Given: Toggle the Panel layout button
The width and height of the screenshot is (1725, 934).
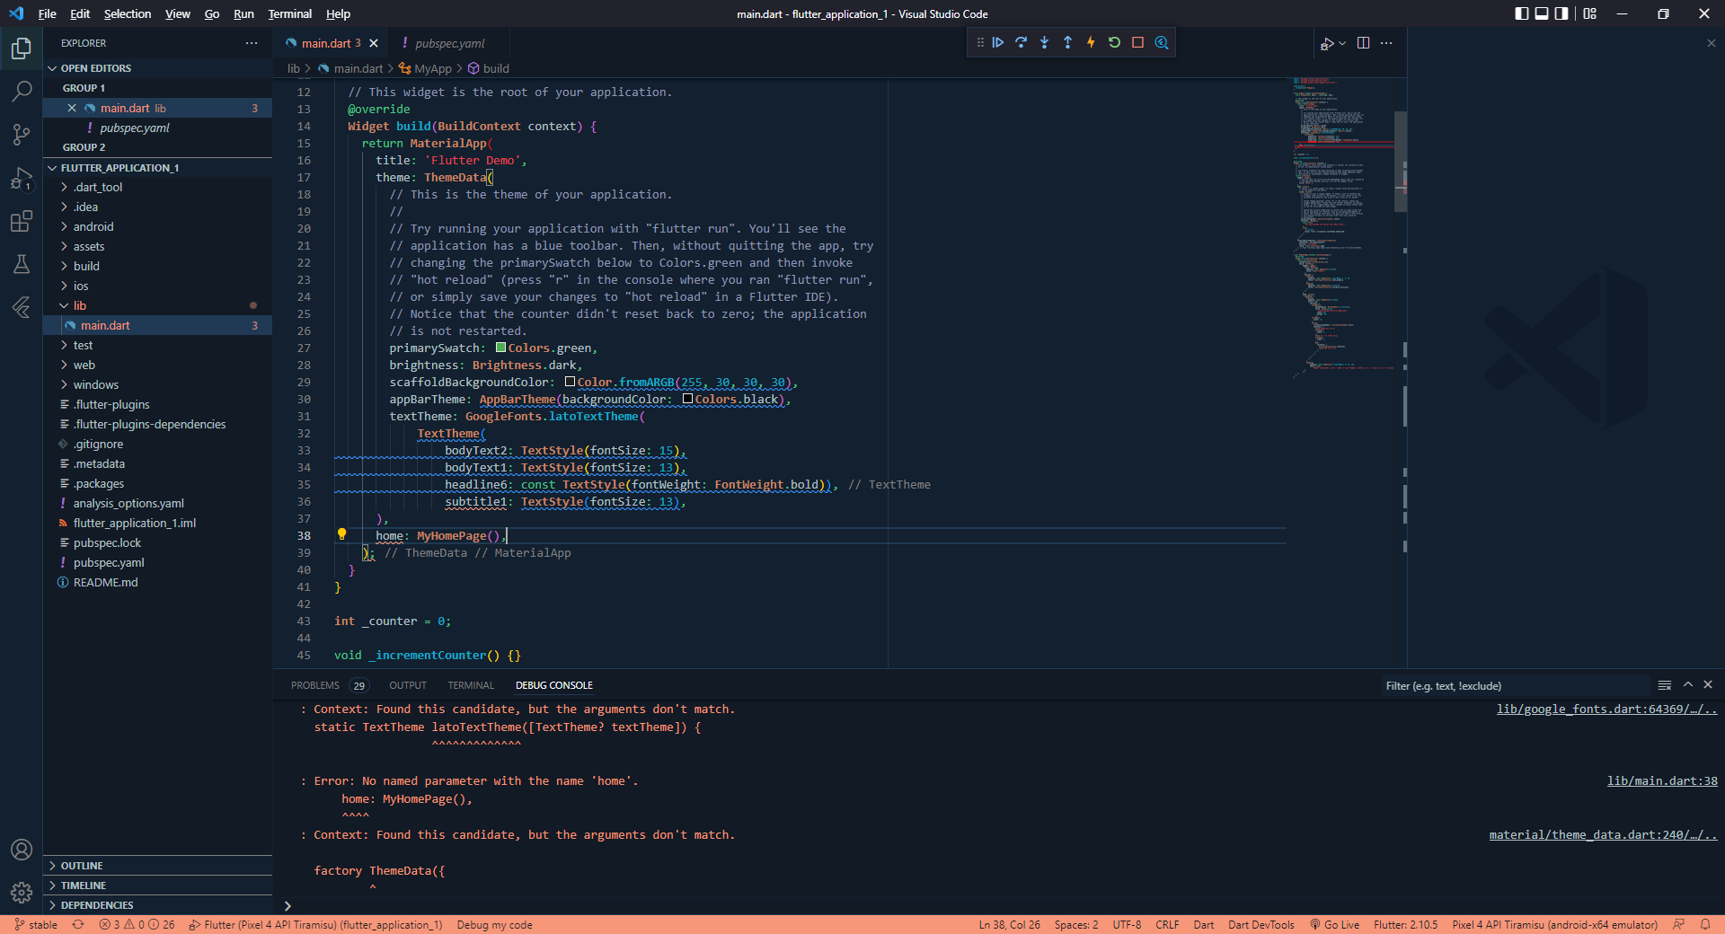Looking at the screenshot, I should click(x=1542, y=13).
